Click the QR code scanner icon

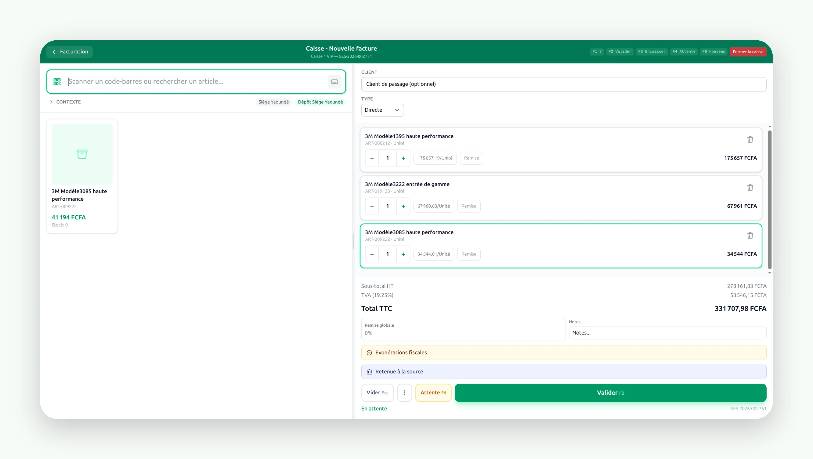[57, 82]
